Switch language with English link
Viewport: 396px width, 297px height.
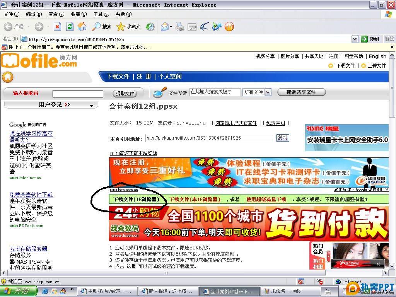[377, 56]
